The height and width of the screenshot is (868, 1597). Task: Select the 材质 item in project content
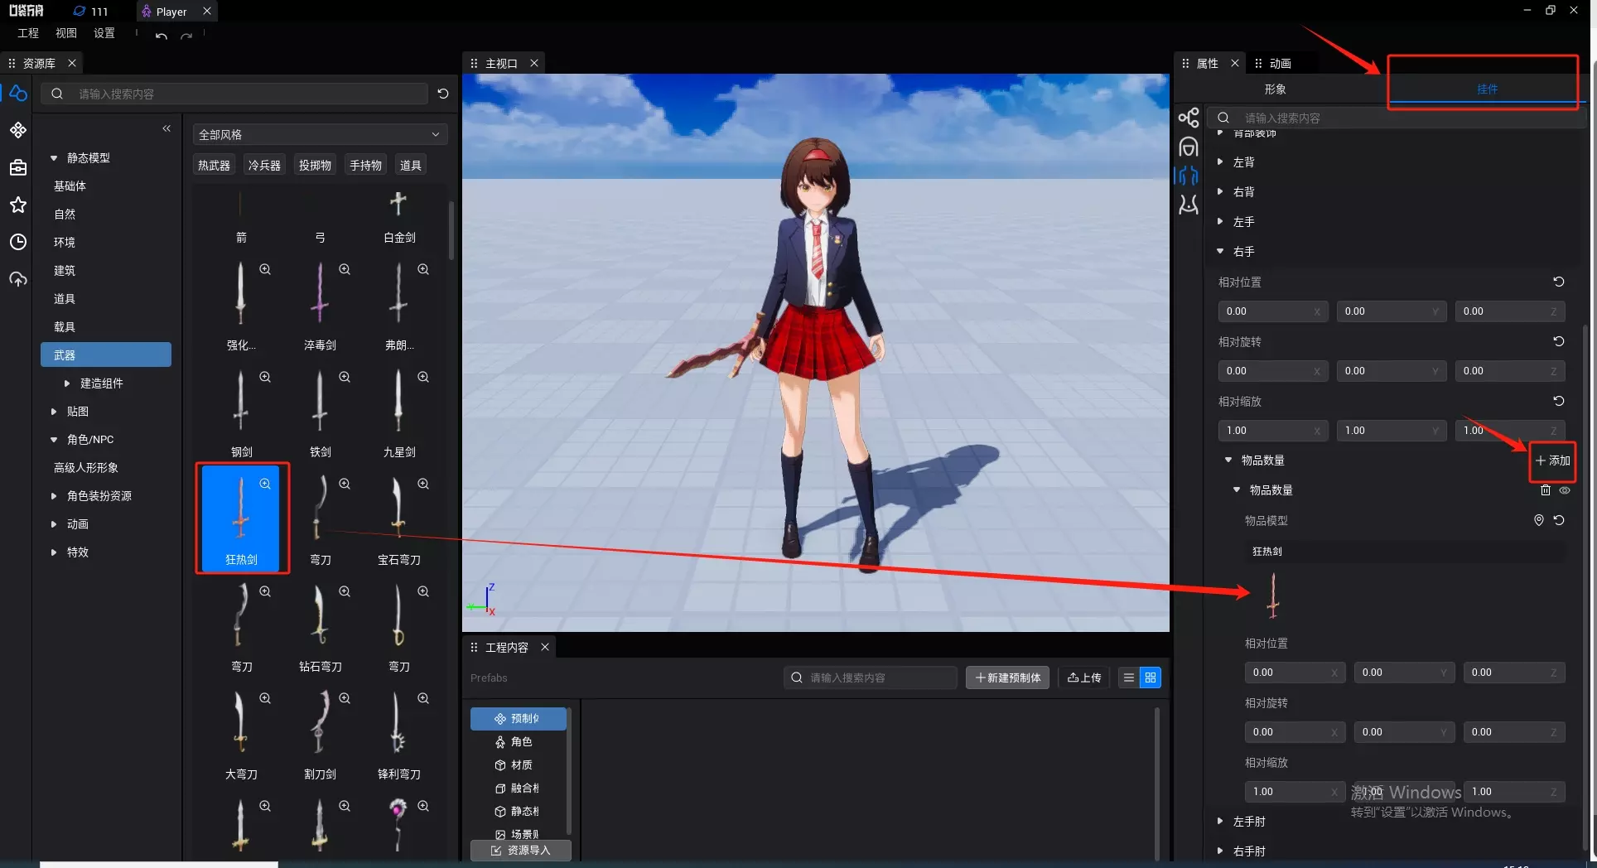click(519, 765)
